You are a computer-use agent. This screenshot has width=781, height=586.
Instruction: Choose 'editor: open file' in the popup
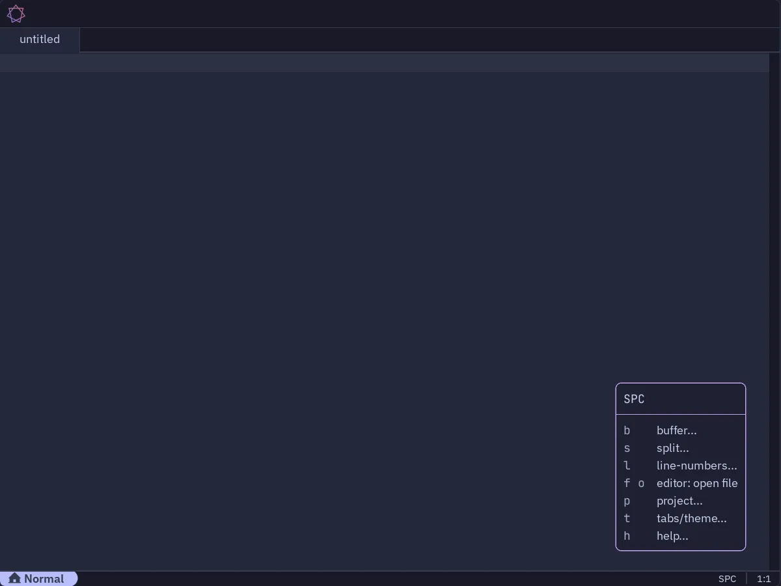pyautogui.click(x=697, y=483)
